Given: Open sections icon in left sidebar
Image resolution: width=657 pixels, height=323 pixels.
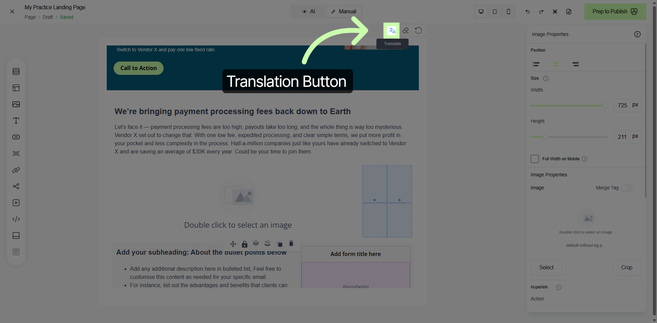Looking at the screenshot, I should pyautogui.click(x=16, y=71).
